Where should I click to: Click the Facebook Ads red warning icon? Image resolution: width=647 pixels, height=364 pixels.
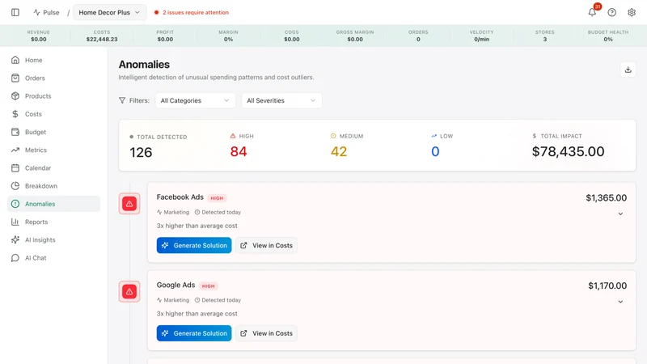[129, 204]
